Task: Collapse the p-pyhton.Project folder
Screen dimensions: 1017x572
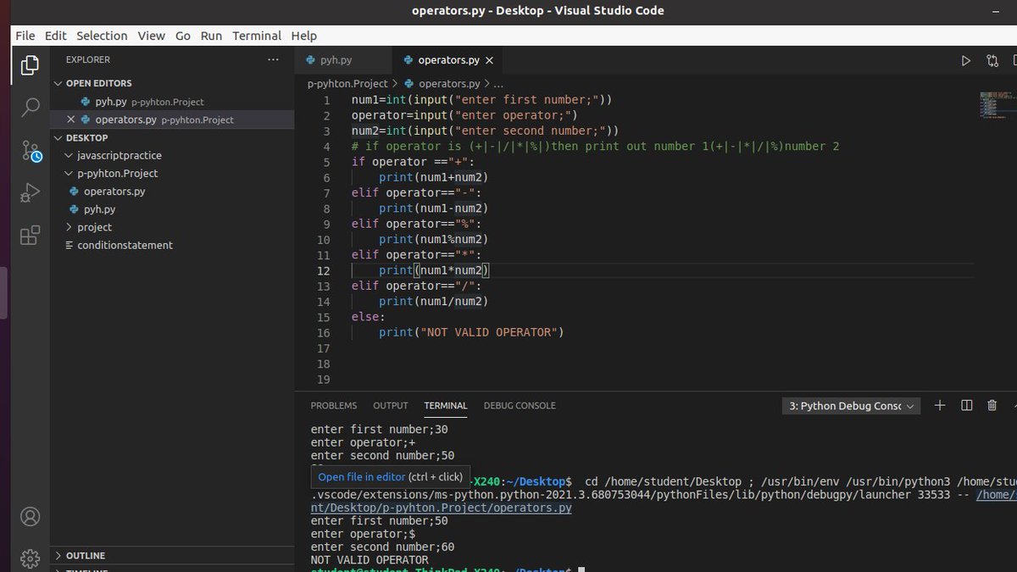Action: point(69,173)
